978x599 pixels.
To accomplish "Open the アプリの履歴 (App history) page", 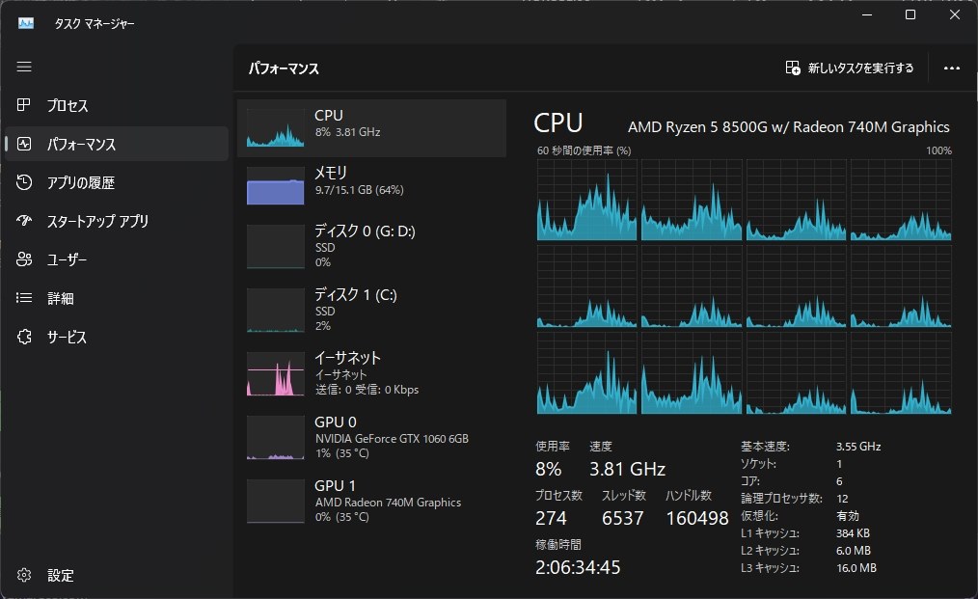I will pyautogui.click(x=77, y=182).
